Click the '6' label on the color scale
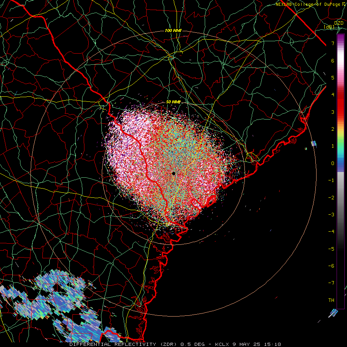 (333, 61)
